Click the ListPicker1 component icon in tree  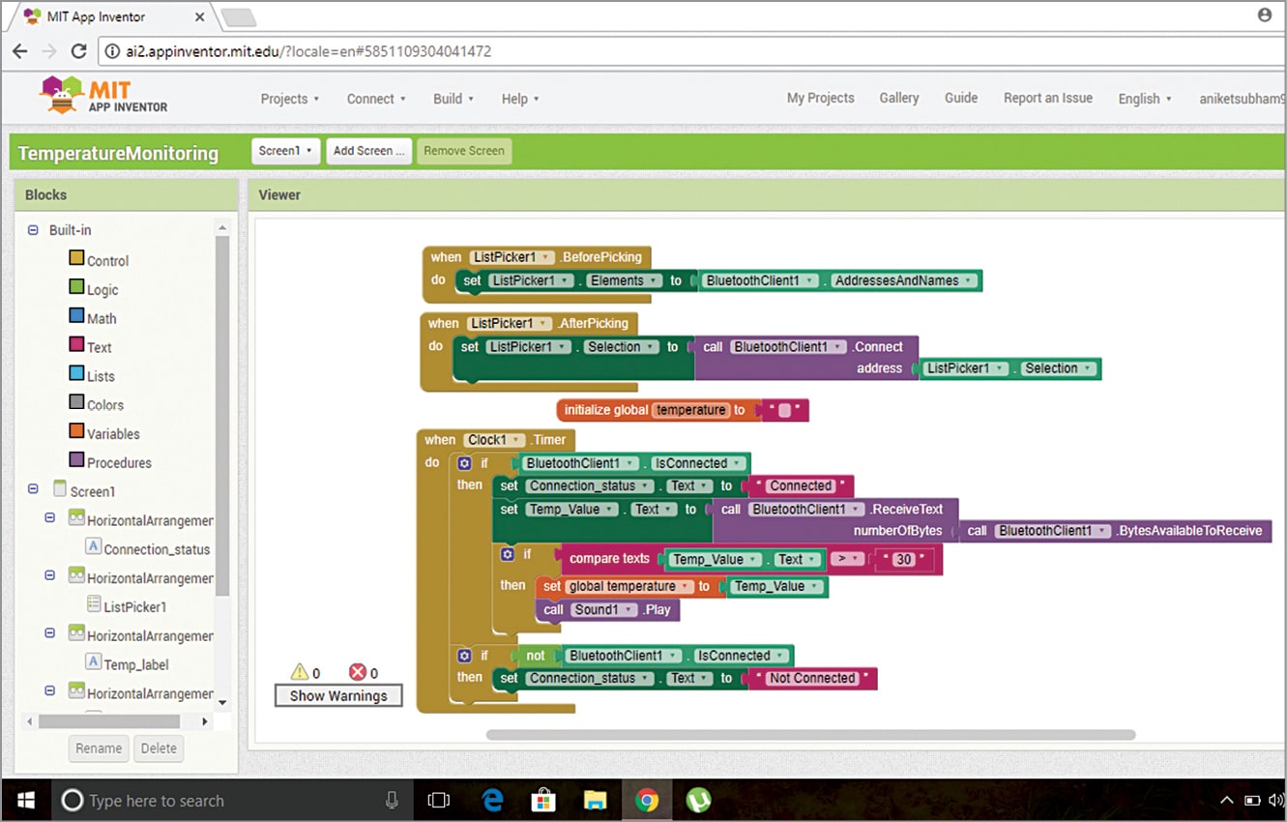(94, 604)
